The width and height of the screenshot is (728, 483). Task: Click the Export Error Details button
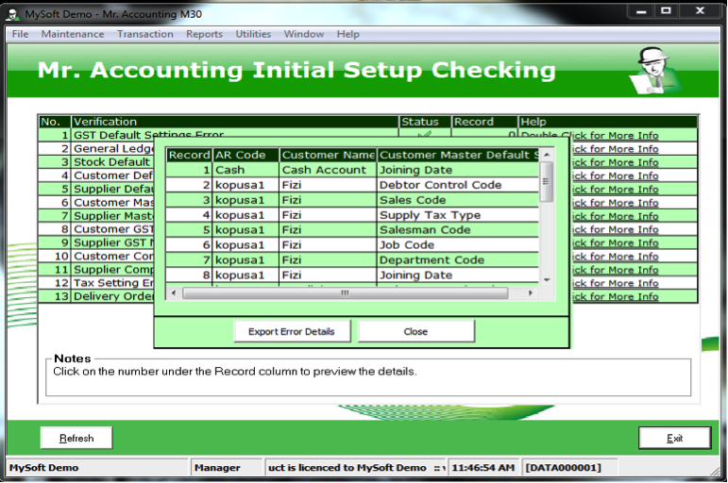pyautogui.click(x=292, y=331)
